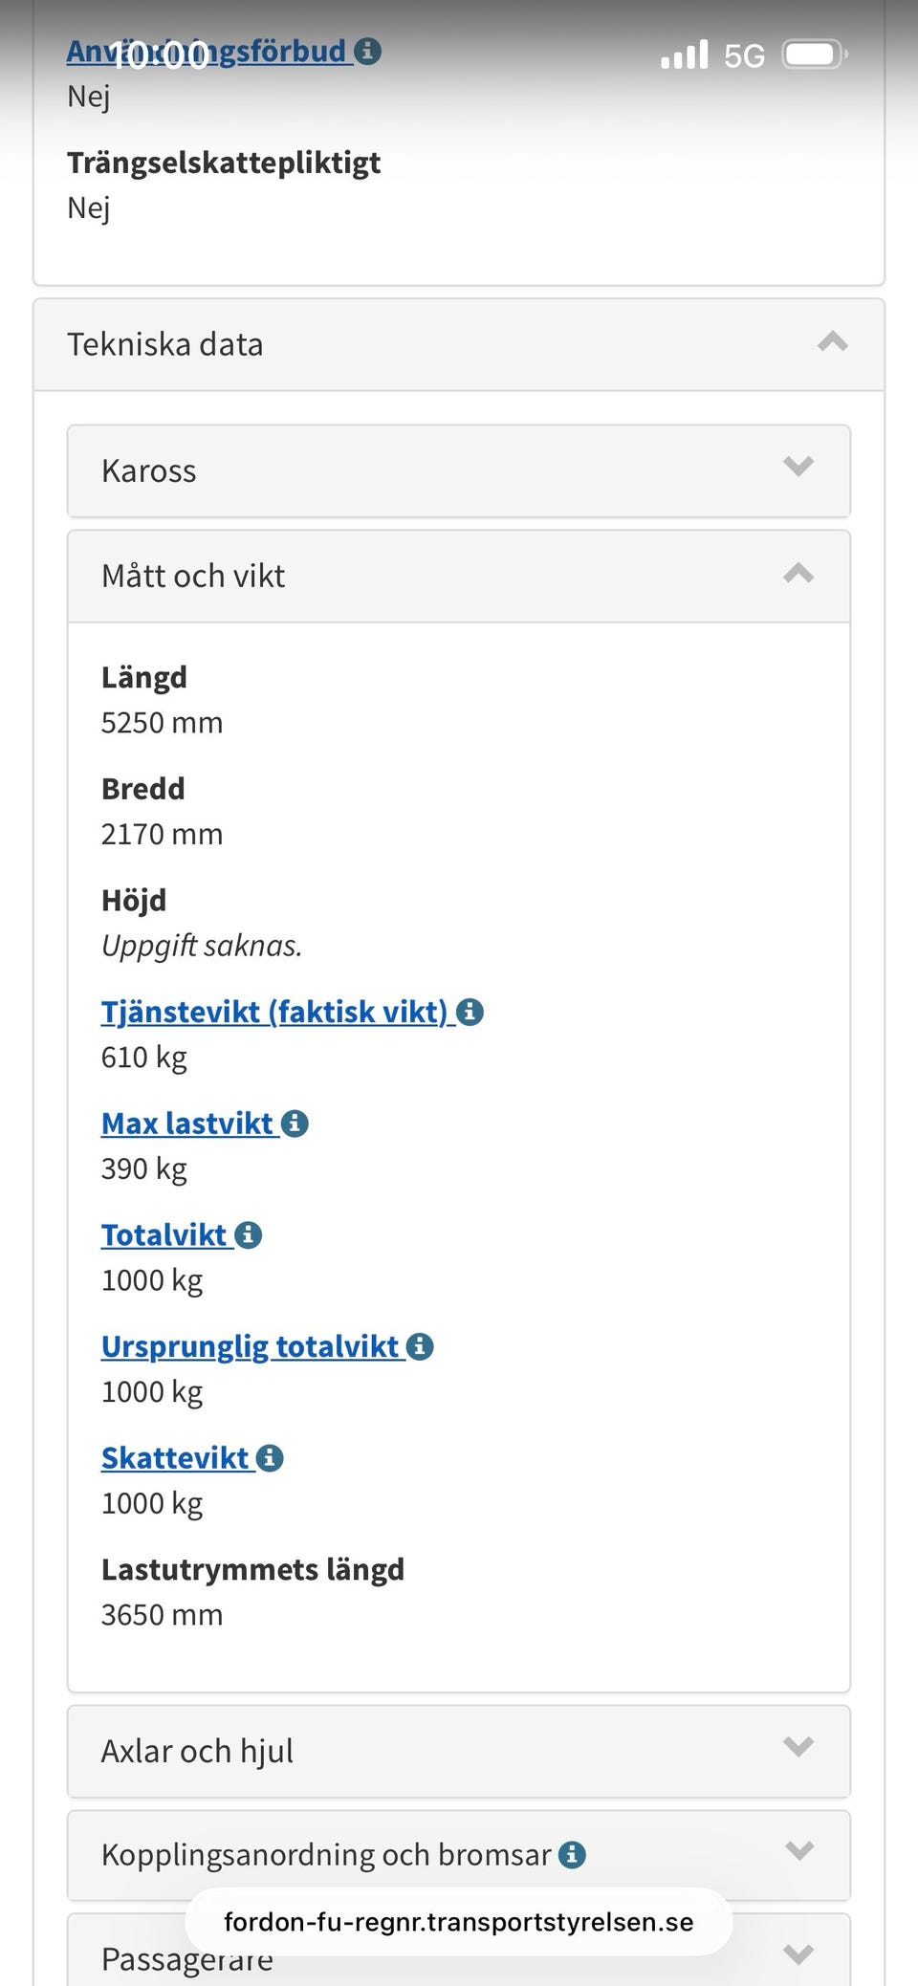Follow the Max lastvikt link

click(187, 1124)
